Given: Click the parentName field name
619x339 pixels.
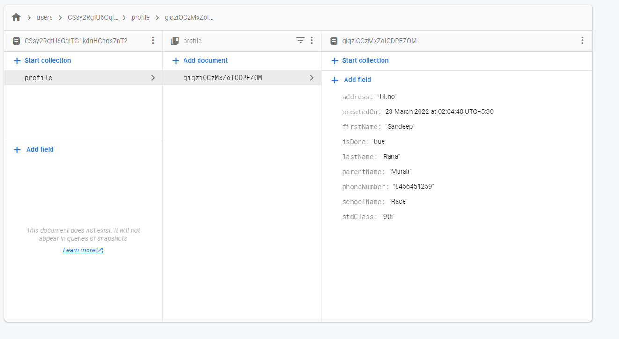Looking at the screenshot, I should (363, 172).
